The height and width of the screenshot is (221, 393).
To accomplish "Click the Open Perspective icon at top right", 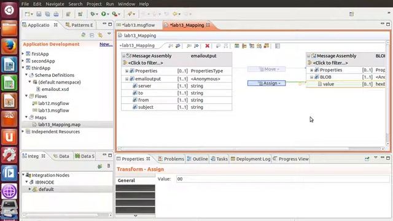I will (351, 14).
